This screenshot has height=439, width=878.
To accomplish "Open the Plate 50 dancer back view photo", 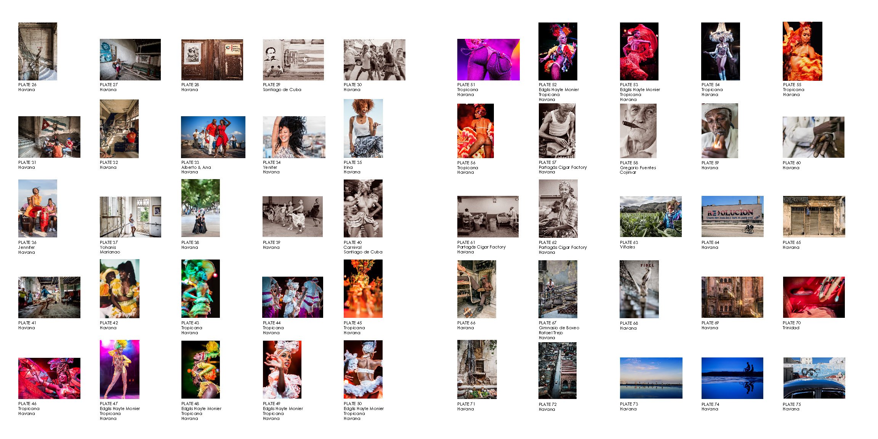I will point(363,370).
